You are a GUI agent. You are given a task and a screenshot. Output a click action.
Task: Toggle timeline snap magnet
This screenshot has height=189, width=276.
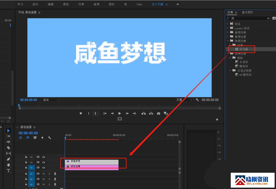28,138
